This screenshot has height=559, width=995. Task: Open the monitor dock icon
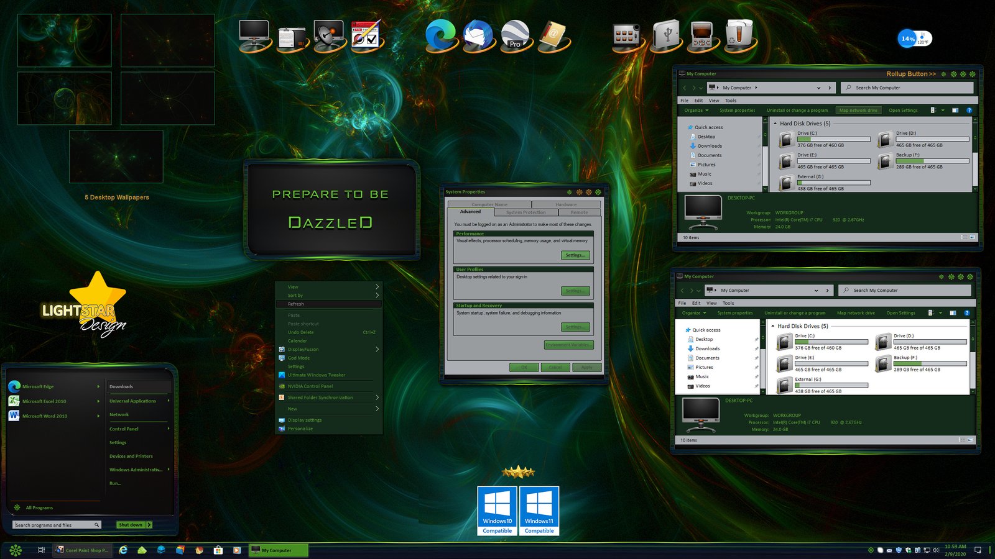[254, 35]
